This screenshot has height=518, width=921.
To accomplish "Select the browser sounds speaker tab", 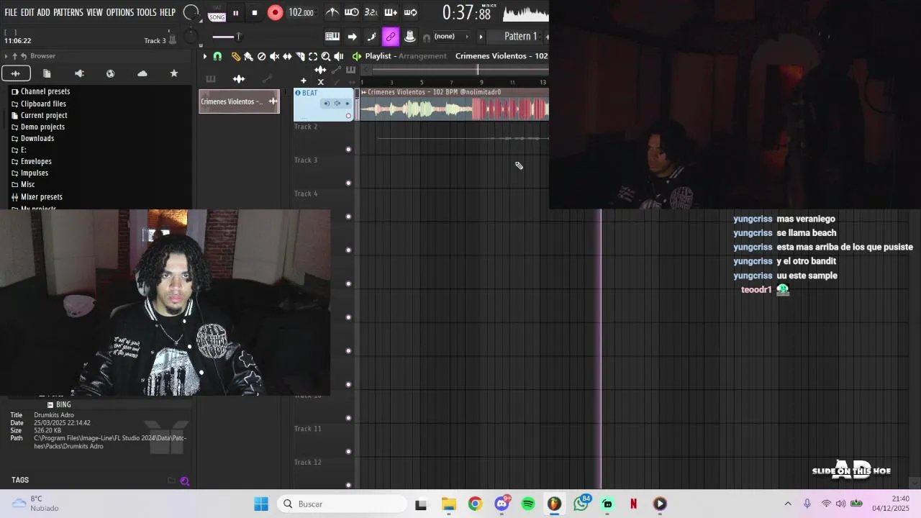I will pyautogui.click(x=79, y=73).
